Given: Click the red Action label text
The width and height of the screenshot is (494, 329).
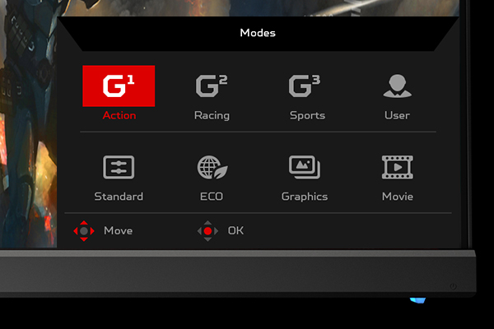Looking at the screenshot, I should coord(119,116).
